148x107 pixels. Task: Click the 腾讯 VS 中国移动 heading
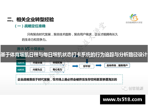(x=30, y=49)
